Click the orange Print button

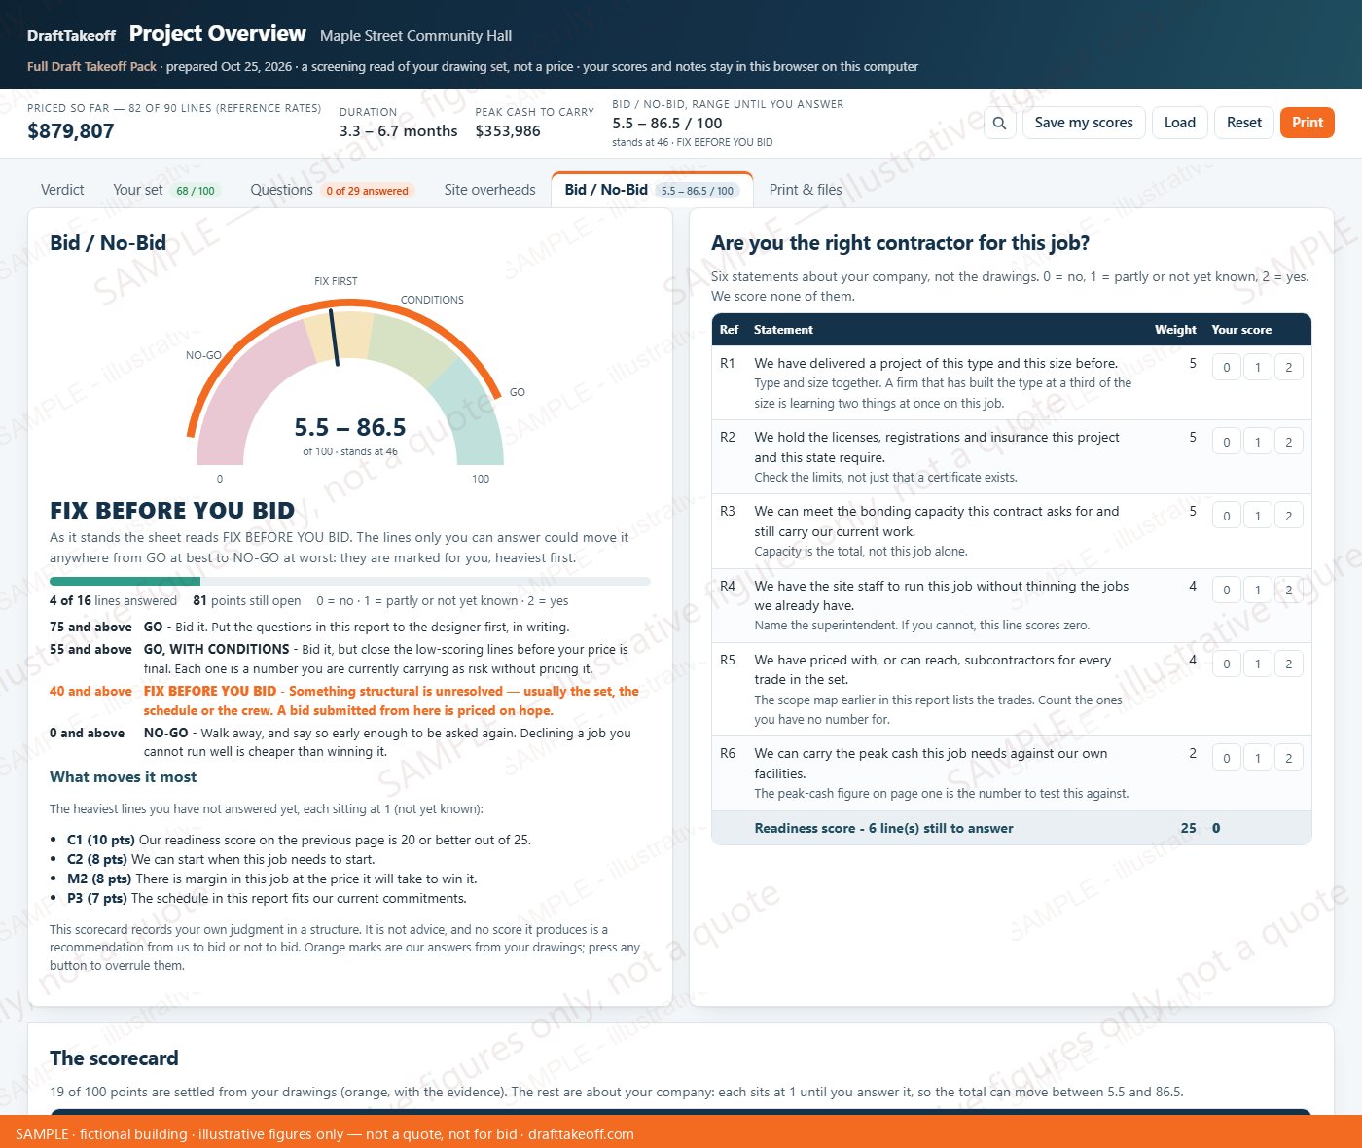[1308, 123]
